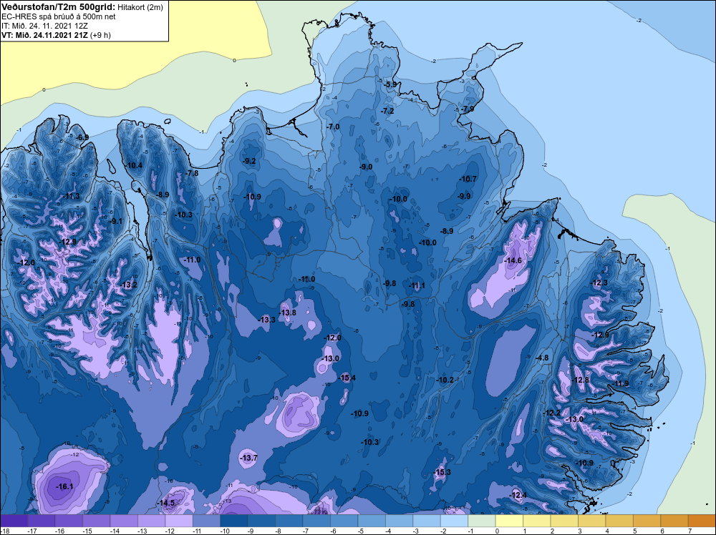
Task: Click the -12.8 temperature label
Action: [581, 380]
